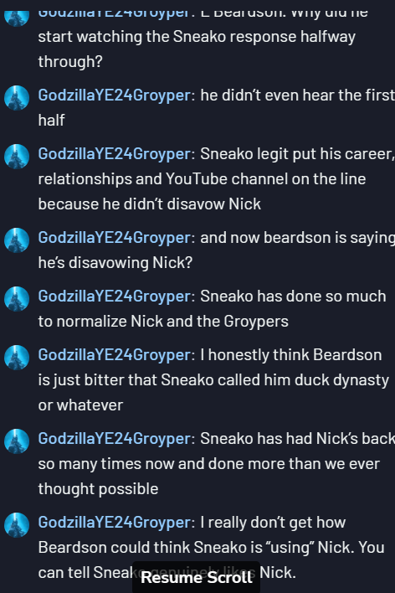Select message text 'to normalize Nick and the Groypers'

coord(163,322)
